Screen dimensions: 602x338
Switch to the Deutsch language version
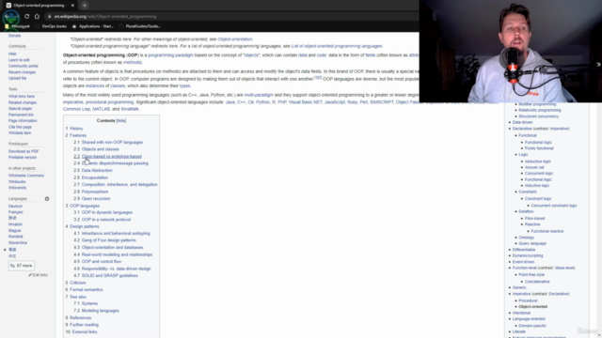[15, 207]
